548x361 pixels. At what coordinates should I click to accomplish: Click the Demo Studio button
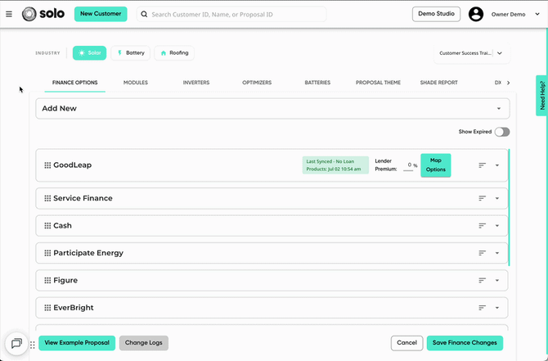436,14
